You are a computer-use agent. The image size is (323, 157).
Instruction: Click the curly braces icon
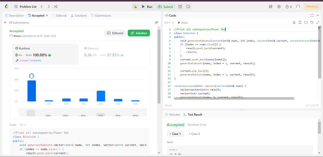click(306, 23)
